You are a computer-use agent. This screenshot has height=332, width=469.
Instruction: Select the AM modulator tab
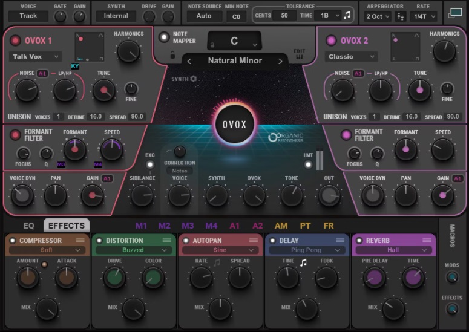click(x=281, y=226)
